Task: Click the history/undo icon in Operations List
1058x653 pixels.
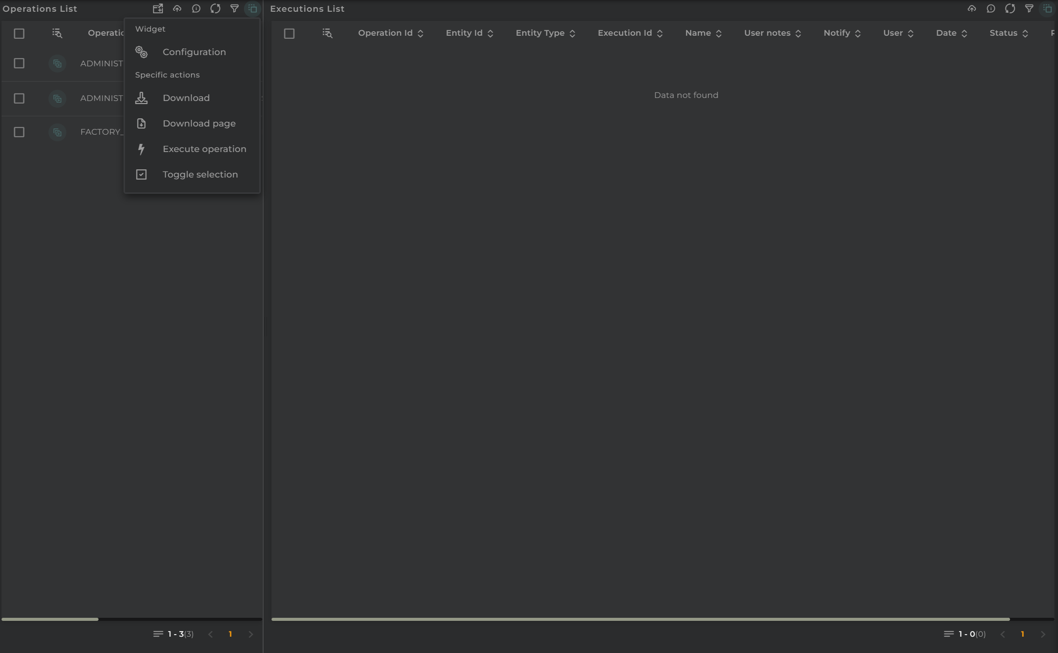Action: tap(196, 8)
